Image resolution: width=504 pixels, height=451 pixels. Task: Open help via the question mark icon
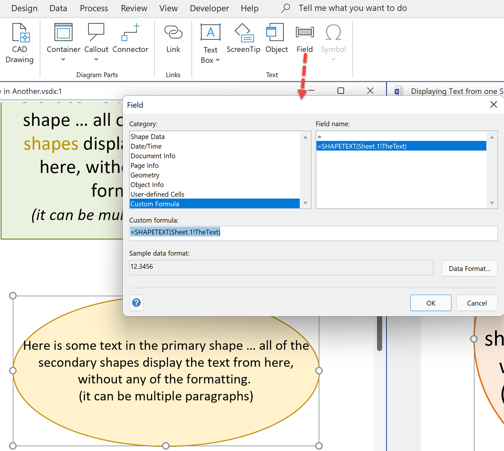tap(136, 302)
